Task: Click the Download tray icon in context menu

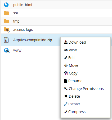Action: click(66, 42)
